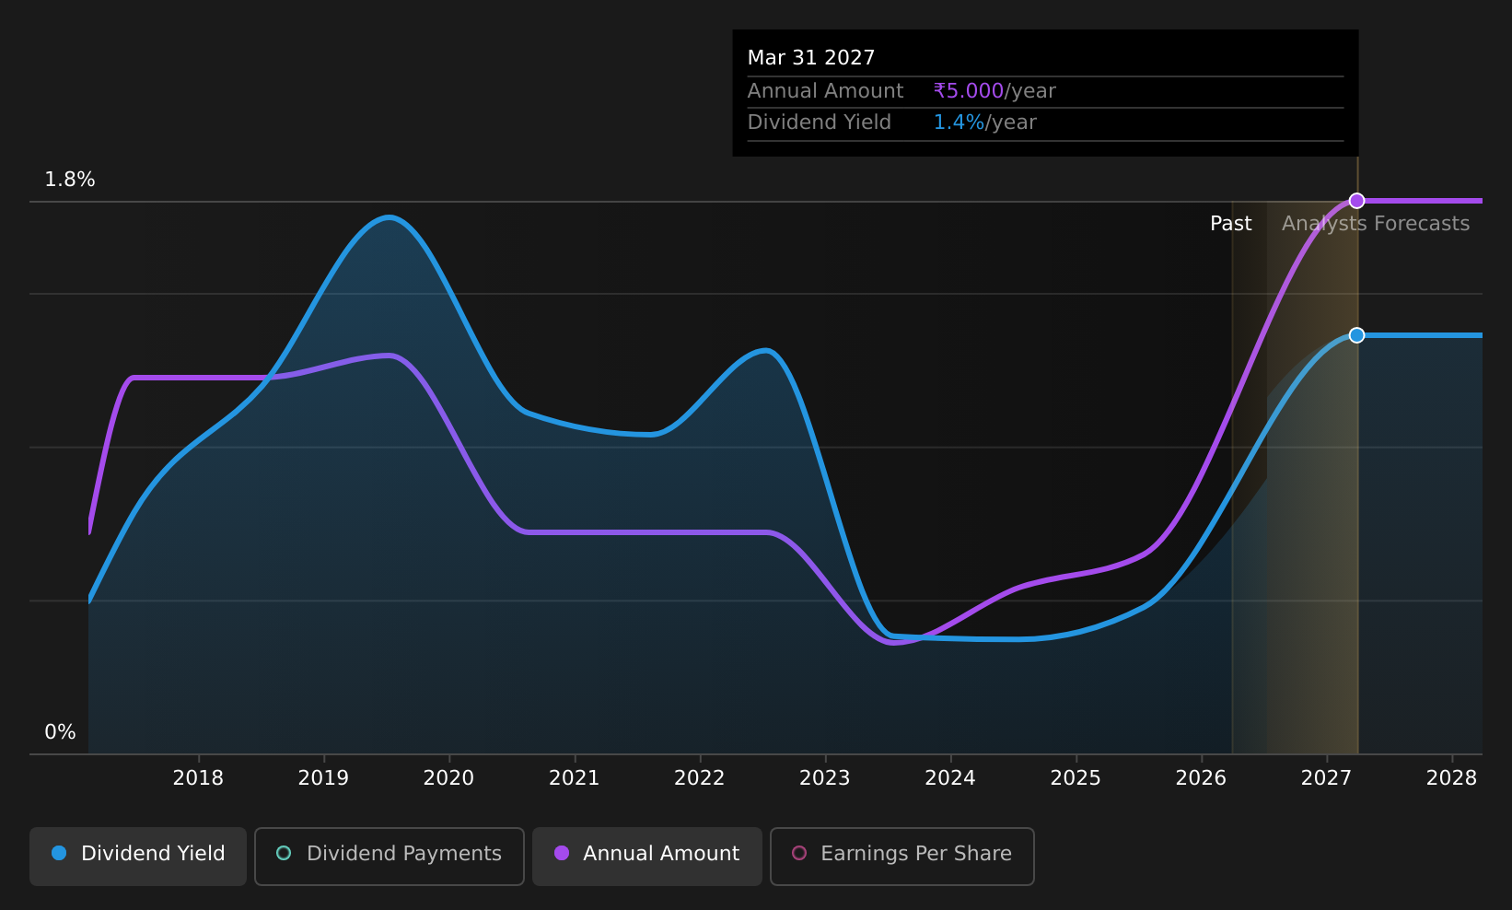Click the purple data point marker at 2027
This screenshot has width=1512, height=910.
tap(1356, 201)
